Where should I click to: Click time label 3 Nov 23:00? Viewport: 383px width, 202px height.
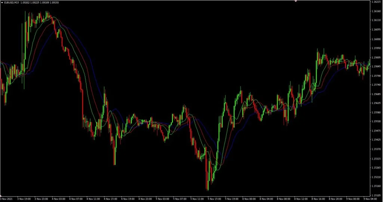(x=41, y=199)
